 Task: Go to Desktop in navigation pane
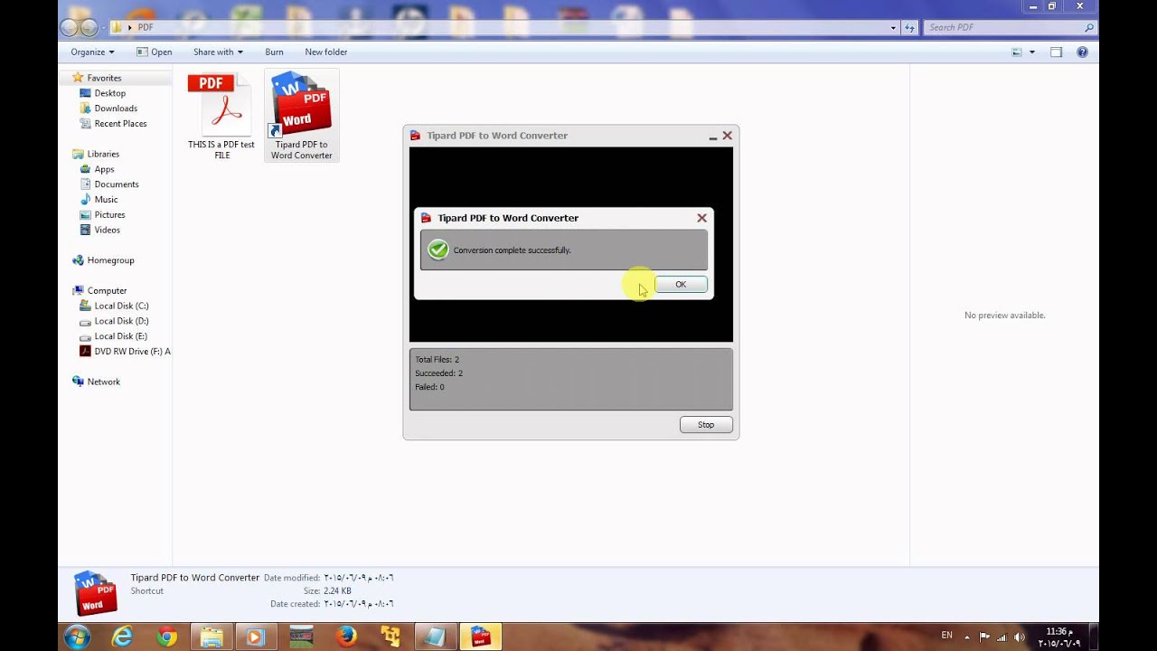(109, 93)
